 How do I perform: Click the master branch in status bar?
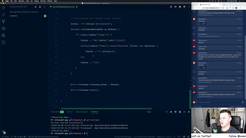5,136
